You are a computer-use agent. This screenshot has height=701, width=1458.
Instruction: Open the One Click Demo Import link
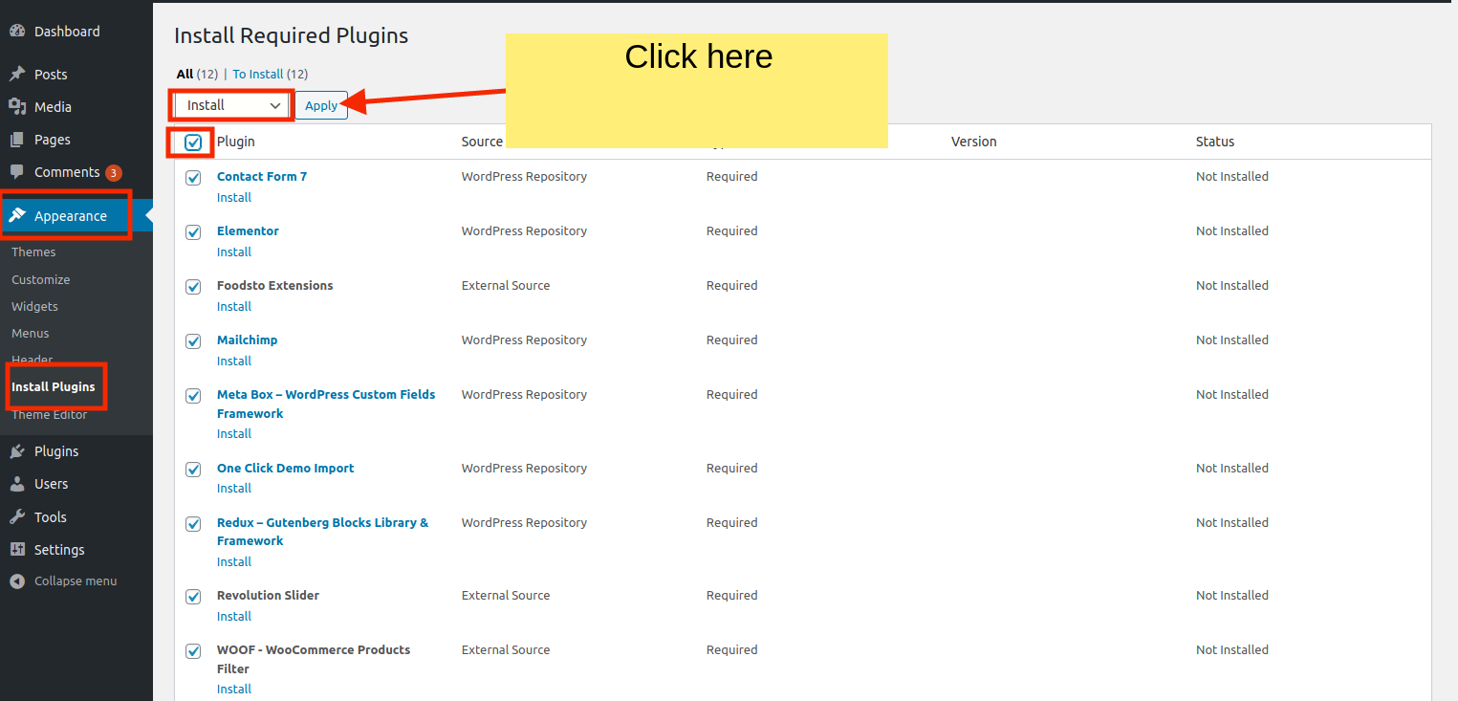(x=285, y=469)
